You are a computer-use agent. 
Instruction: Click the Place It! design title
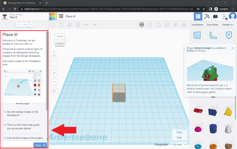pos(71,17)
